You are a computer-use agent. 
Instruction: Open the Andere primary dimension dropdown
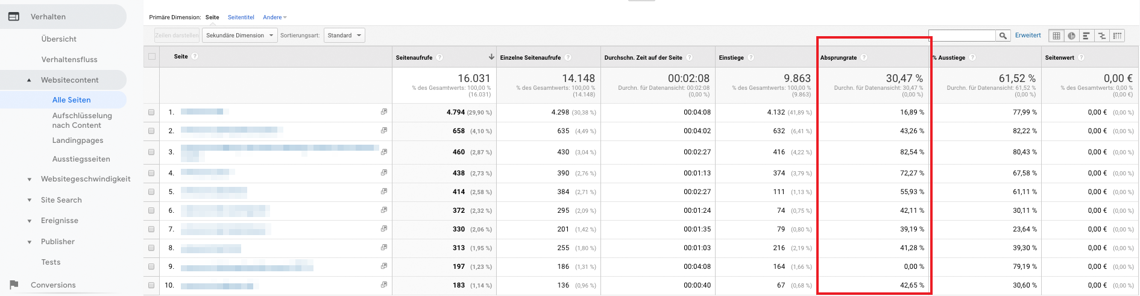tap(274, 17)
